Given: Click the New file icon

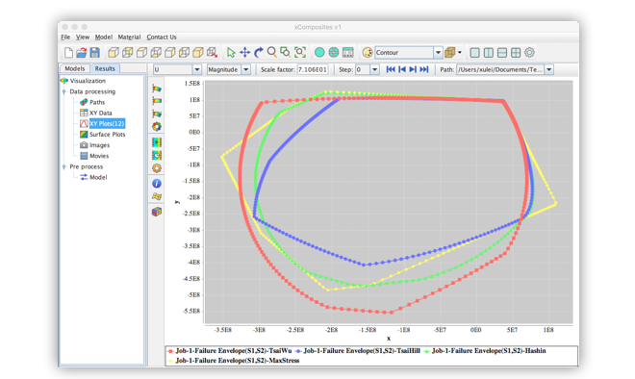Looking at the screenshot, I should [x=68, y=53].
